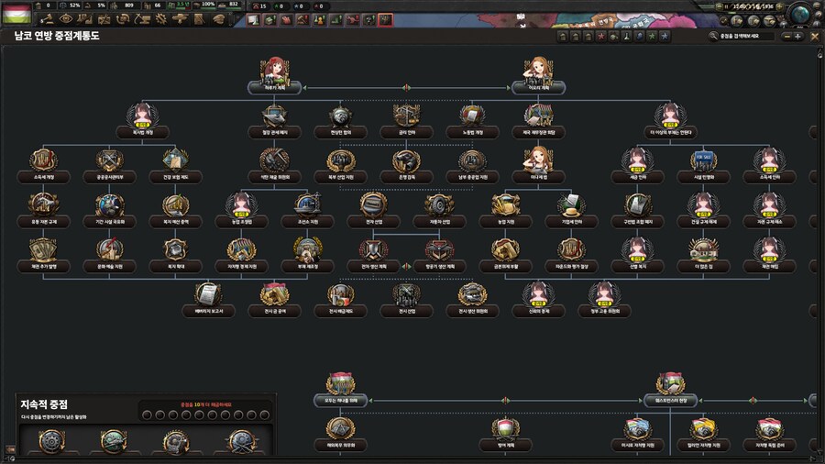Click the focus search input field

point(746,37)
